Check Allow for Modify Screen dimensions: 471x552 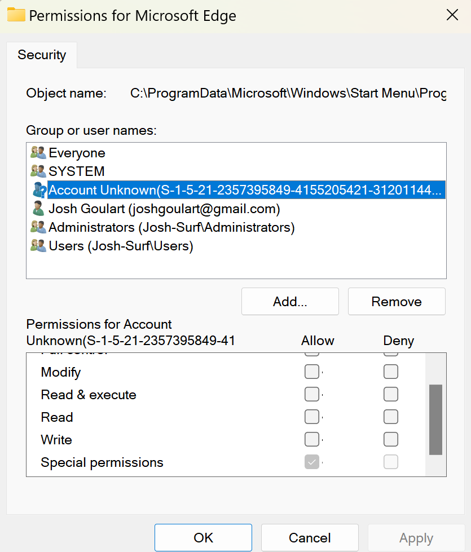(312, 372)
